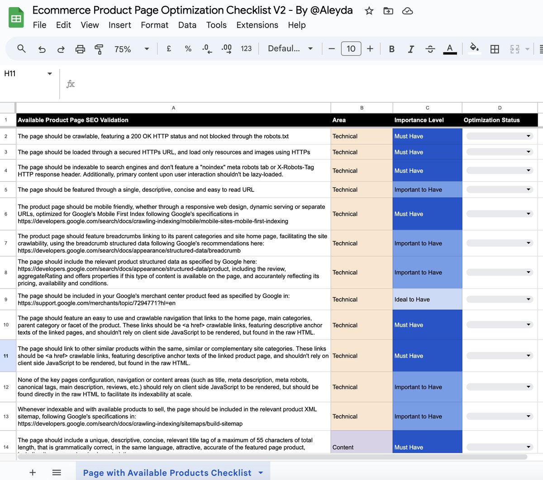Image resolution: width=543 pixels, height=480 pixels.
Task: Open the Optimization Status dropdown in row 2
Action: tap(529, 136)
